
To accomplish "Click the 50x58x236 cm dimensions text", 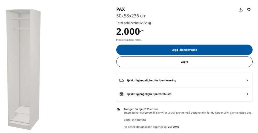I will (x=131, y=16).
